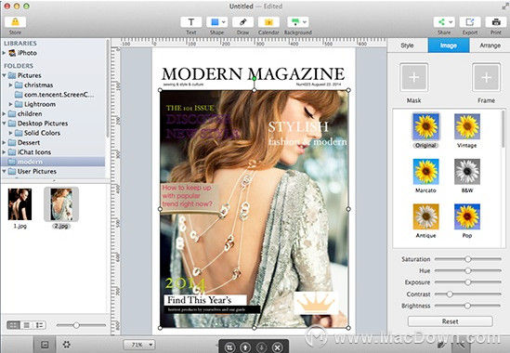Click the Find This Year's text box
510x353 pixels.
pos(205,300)
